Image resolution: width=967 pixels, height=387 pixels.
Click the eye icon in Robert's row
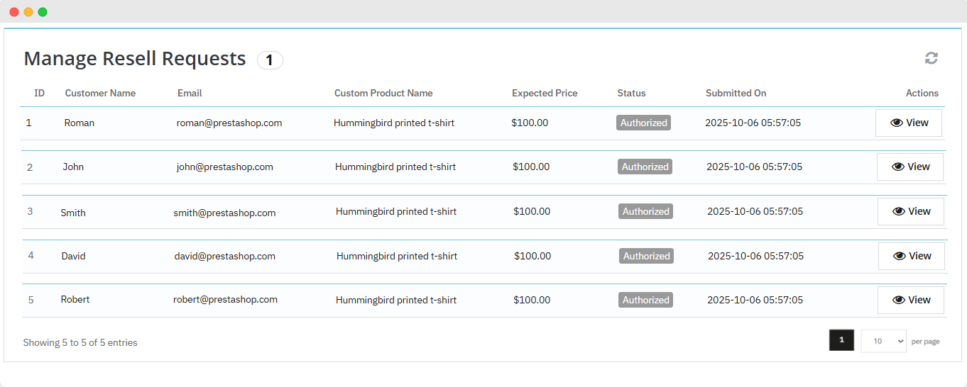click(x=899, y=300)
